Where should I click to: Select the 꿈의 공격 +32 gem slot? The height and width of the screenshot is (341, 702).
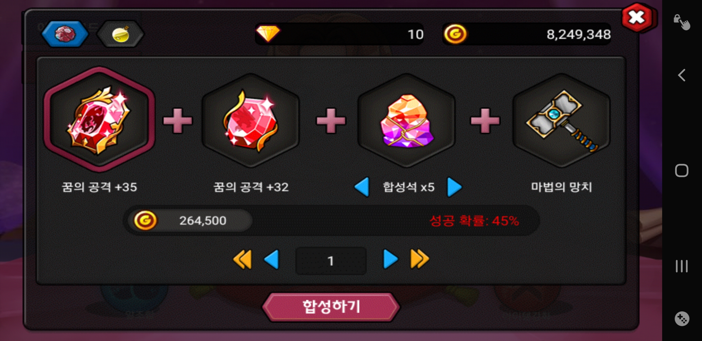pyautogui.click(x=250, y=120)
